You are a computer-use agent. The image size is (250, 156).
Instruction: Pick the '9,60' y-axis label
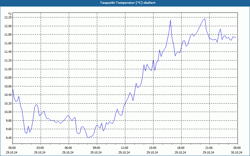(x=8, y=129)
